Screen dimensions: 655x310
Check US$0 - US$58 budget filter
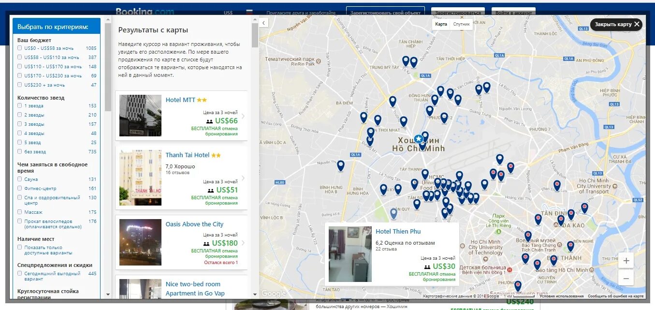[x=19, y=48]
